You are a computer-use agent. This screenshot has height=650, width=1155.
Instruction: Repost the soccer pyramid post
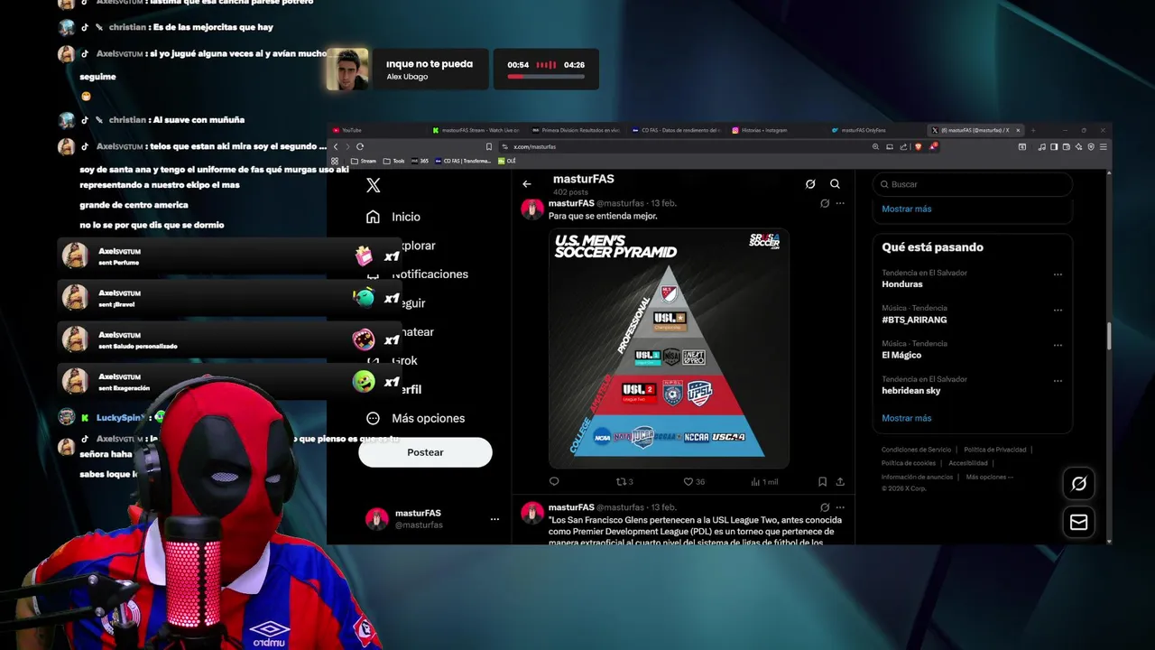624,482
